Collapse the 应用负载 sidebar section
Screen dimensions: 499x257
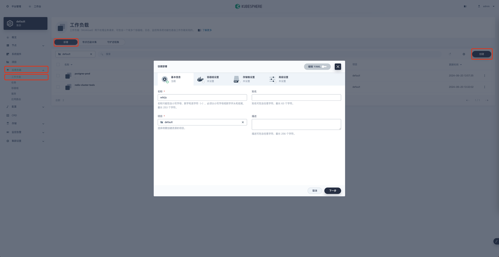click(x=26, y=70)
